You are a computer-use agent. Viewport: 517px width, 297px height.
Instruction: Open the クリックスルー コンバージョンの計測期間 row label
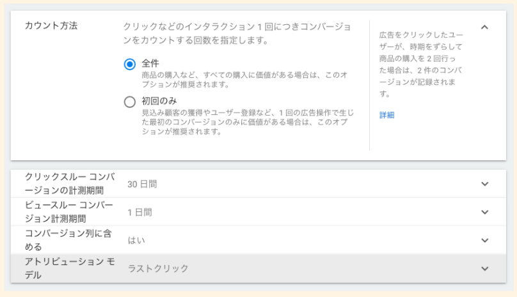coord(70,183)
